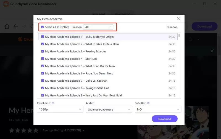Uncheck Episode 7 – Deku vs. Kacchan
The height and width of the screenshot is (139, 221).
(x=43, y=81)
